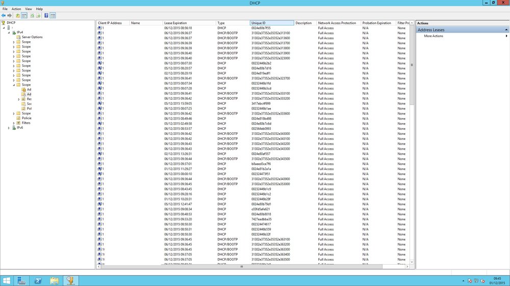The image size is (510, 286).
Task: Click the Back arrow in the toolbar
Action: click(4, 16)
